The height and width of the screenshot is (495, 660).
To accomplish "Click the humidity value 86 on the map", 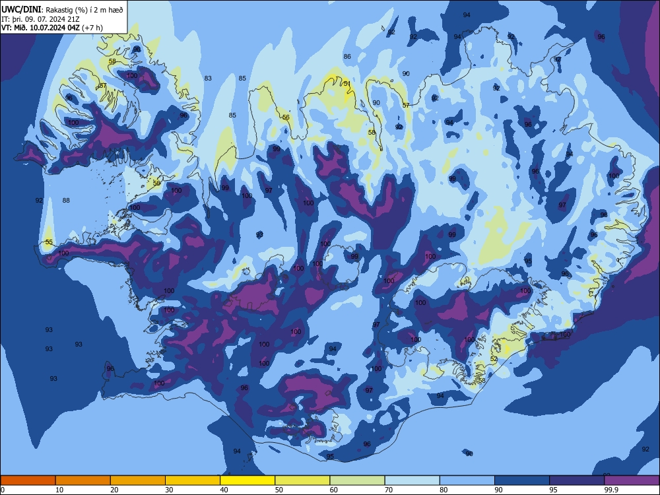I will click(347, 56).
